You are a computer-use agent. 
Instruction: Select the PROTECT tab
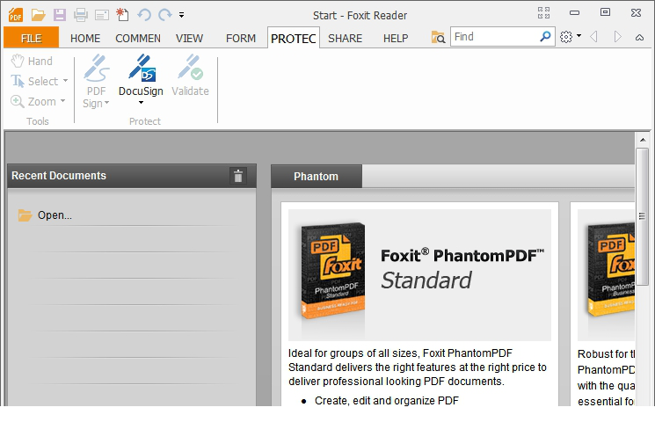[294, 39]
